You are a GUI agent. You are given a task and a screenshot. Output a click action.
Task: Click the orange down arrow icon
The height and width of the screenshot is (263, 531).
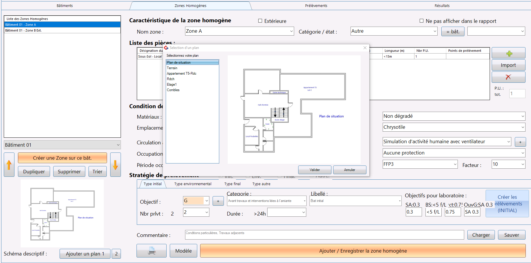click(x=115, y=165)
